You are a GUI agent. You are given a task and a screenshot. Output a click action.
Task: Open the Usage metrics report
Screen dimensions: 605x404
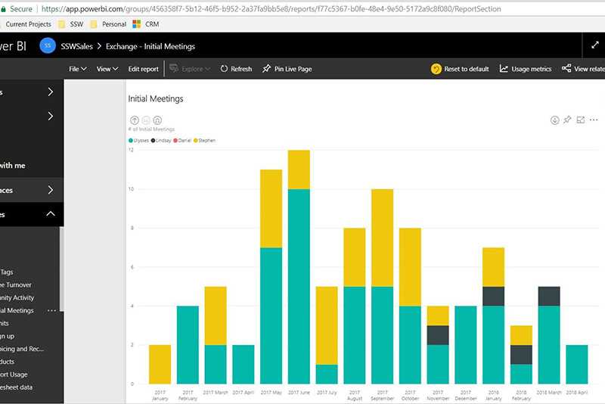click(x=526, y=69)
